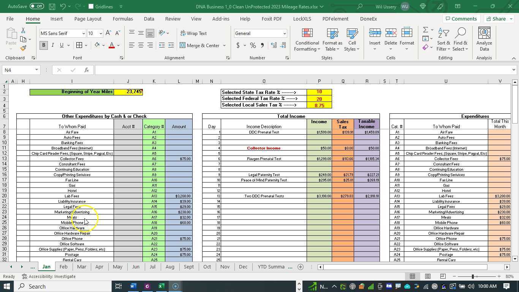Image resolution: width=519 pixels, height=292 pixels.
Task: Select the Feb worksheet tab
Action: point(63,267)
